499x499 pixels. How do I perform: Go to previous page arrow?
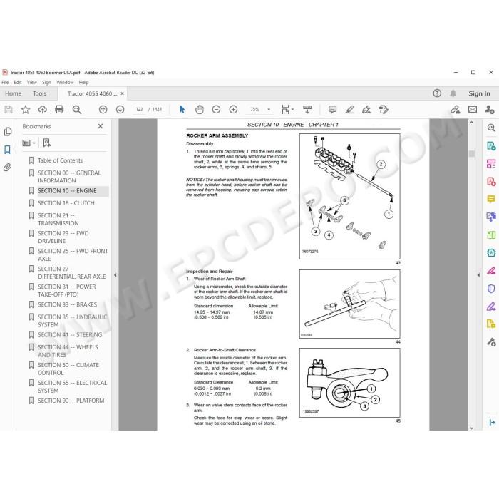pyautogui.click(x=103, y=110)
